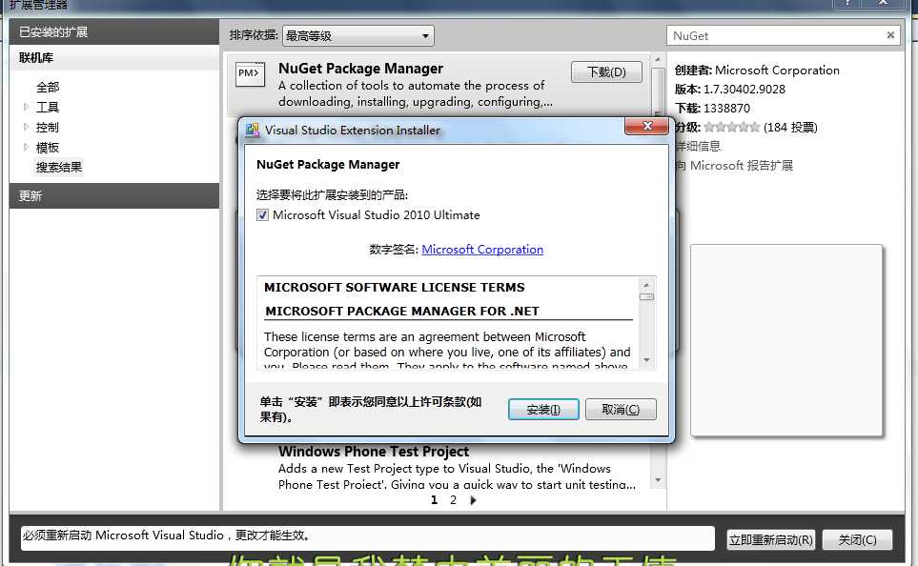Select page 1 of results
This screenshot has height=566, width=918.
point(434,500)
